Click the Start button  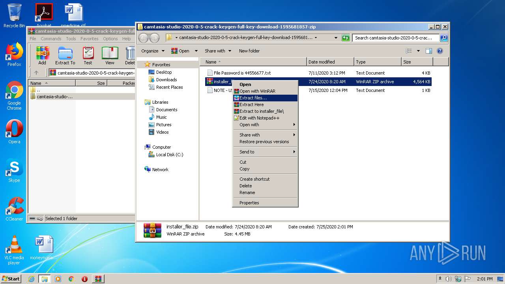tap(11, 278)
